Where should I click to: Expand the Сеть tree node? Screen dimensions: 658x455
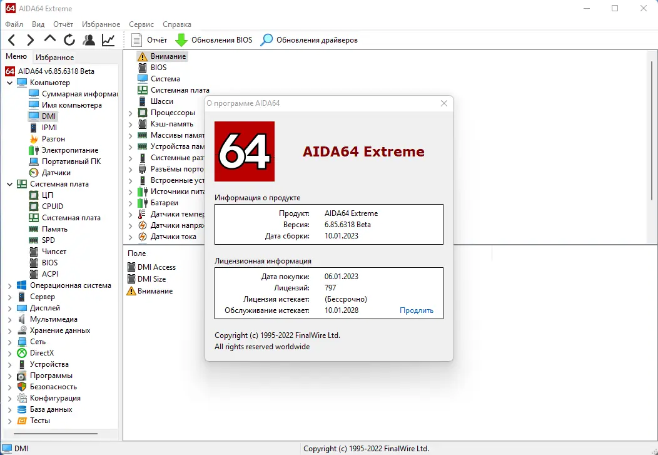[9, 342]
